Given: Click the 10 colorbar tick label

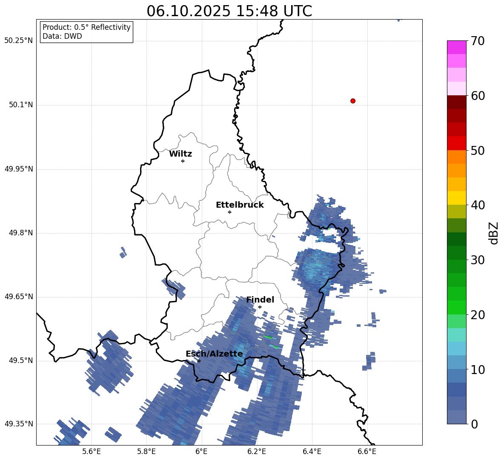Looking at the screenshot, I should pyautogui.click(x=477, y=369).
